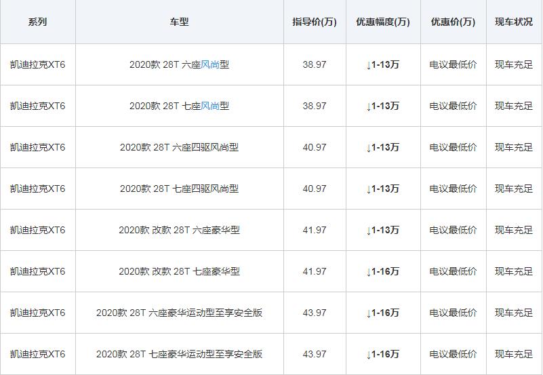Click discount ↓1-13万 in 六座豪华型 row
This screenshot has height=375, width=543.
383,230
